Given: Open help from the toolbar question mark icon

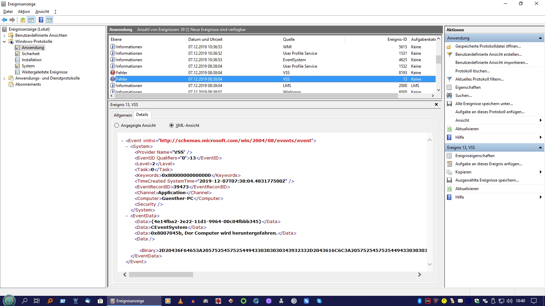Looking at the screenshot, I should (41, 20).
